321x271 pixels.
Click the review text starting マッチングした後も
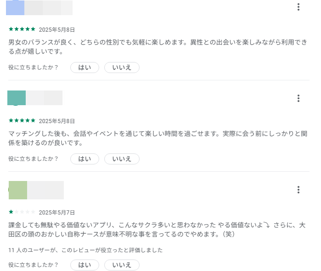[155, 138]
